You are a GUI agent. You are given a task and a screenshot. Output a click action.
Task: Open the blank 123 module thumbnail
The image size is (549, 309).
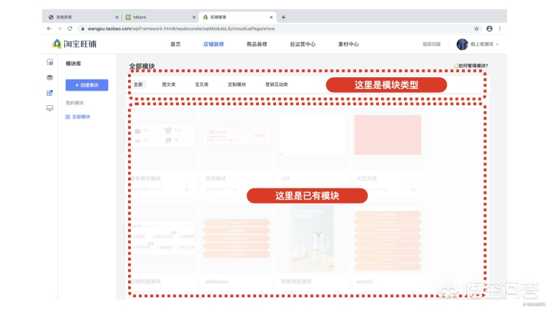pyautogui.click(x=312, y=135)
